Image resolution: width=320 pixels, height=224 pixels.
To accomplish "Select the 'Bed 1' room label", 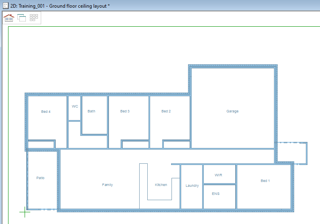I will pyautogui.click(x=265, y=181).
